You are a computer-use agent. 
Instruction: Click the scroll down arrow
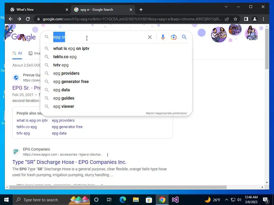[267, 183]
